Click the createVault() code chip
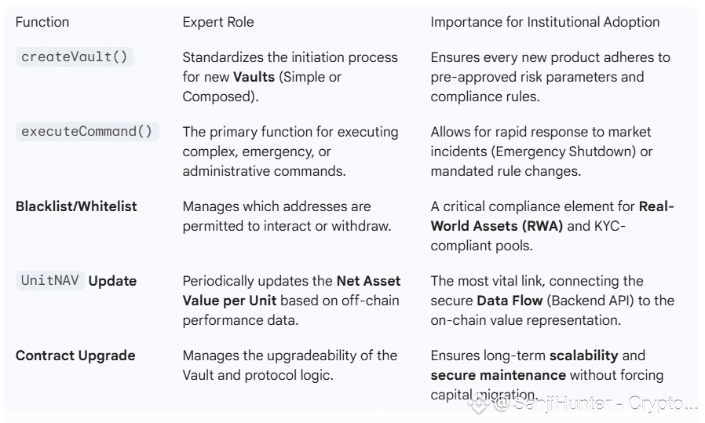 (75, 57)
